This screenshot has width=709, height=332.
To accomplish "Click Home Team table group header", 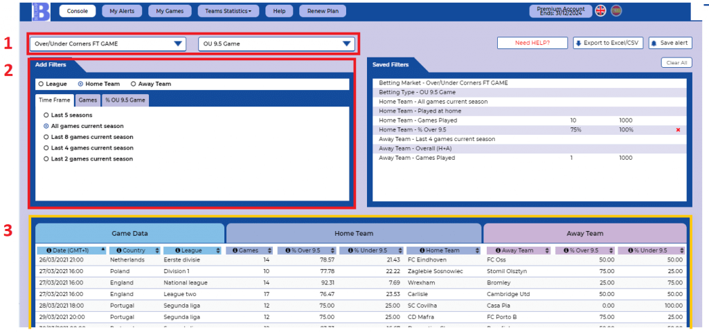I will coord(354,234).
